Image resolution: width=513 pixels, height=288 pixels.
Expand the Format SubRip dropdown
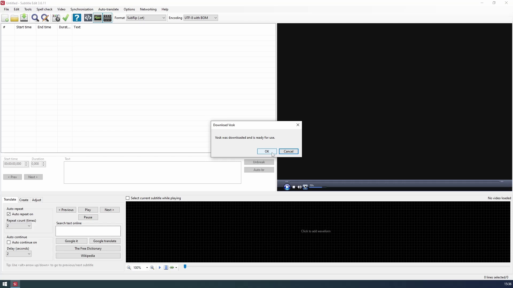(x=164, y=18)
